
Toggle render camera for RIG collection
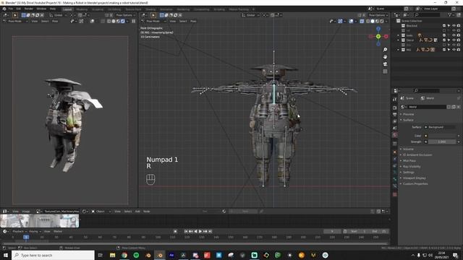459,50
